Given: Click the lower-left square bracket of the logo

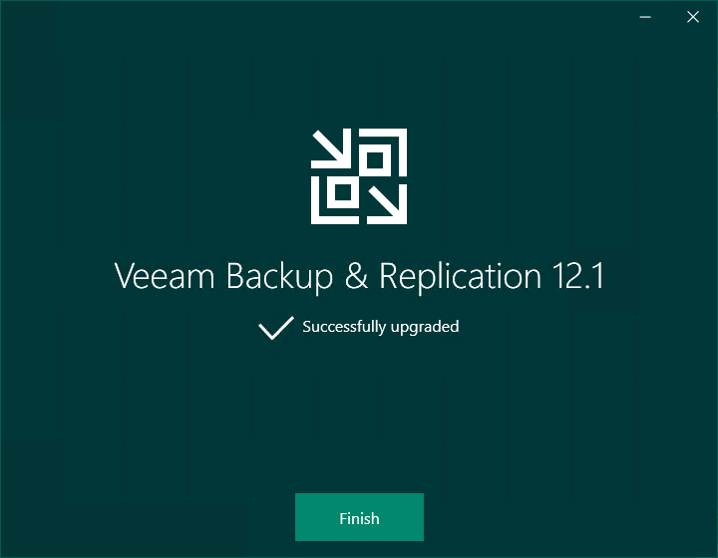Looking at the screenshot, I should click(335, 200).
